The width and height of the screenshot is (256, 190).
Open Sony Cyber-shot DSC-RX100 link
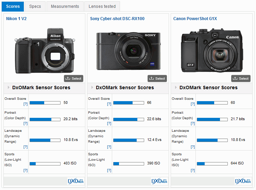(117, 19)
